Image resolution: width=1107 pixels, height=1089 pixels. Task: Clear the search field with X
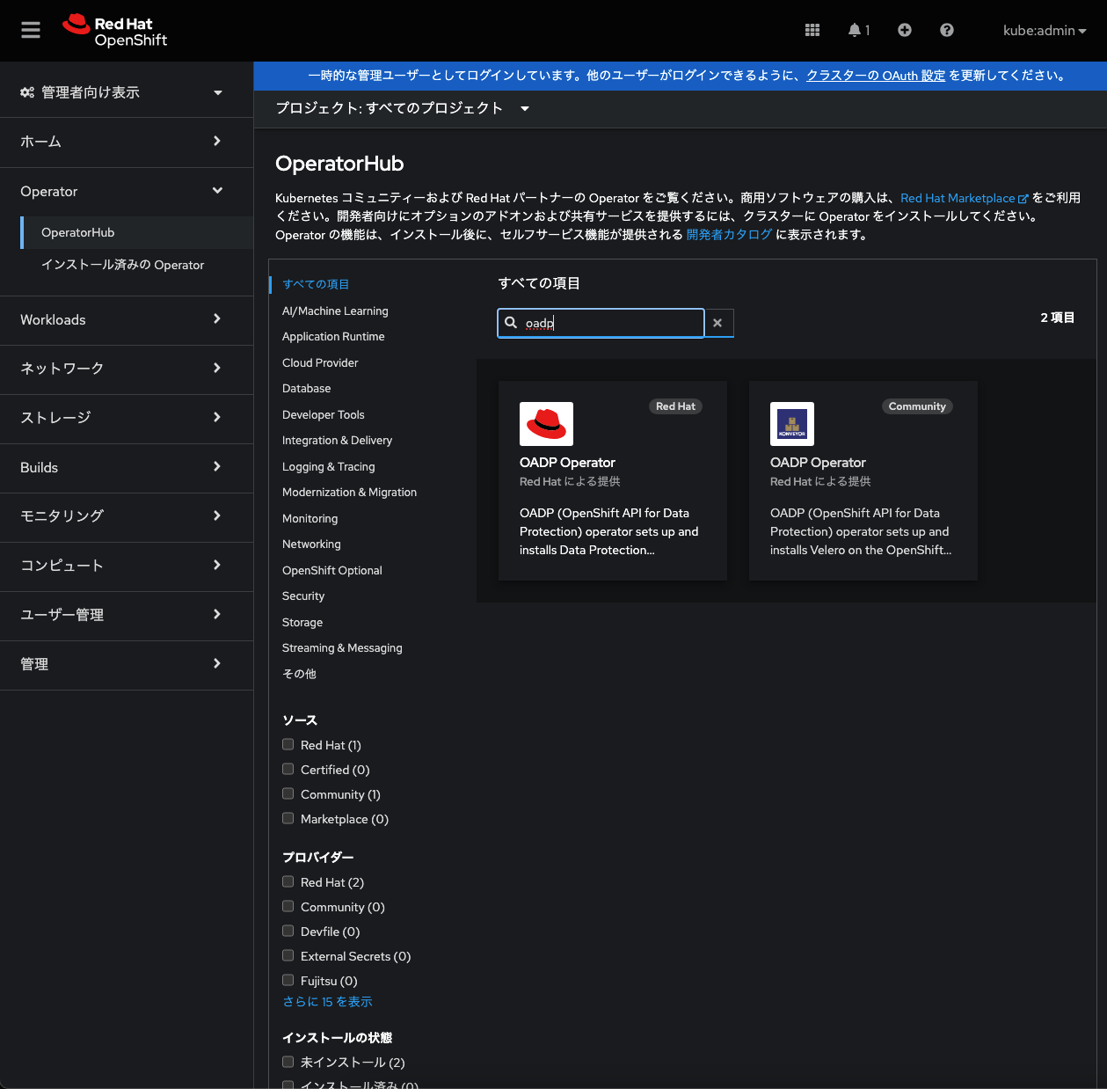click(x=718, y=323)
